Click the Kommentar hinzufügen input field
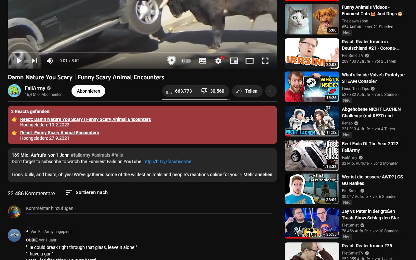Screen dimensions: 416x260 click(x=149, y=208)
